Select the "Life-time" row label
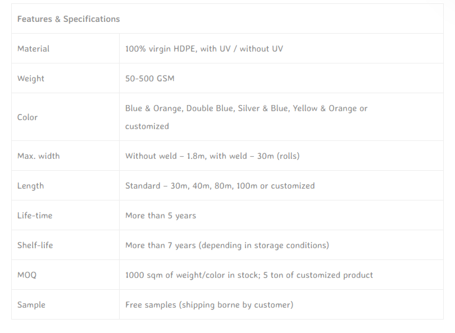The height and width of the screenshot is (333, 455). [35, 216]
